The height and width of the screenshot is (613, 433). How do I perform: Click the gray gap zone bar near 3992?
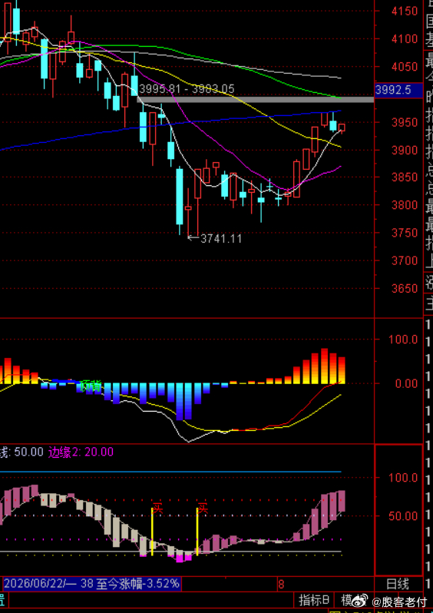pos(255,100)
